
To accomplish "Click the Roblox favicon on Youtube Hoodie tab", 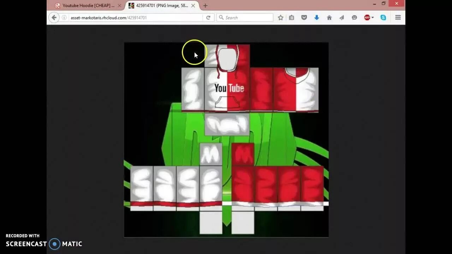I will pos(58,6).
